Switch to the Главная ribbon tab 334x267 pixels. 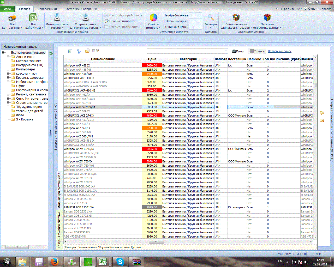tap(25, 9)
